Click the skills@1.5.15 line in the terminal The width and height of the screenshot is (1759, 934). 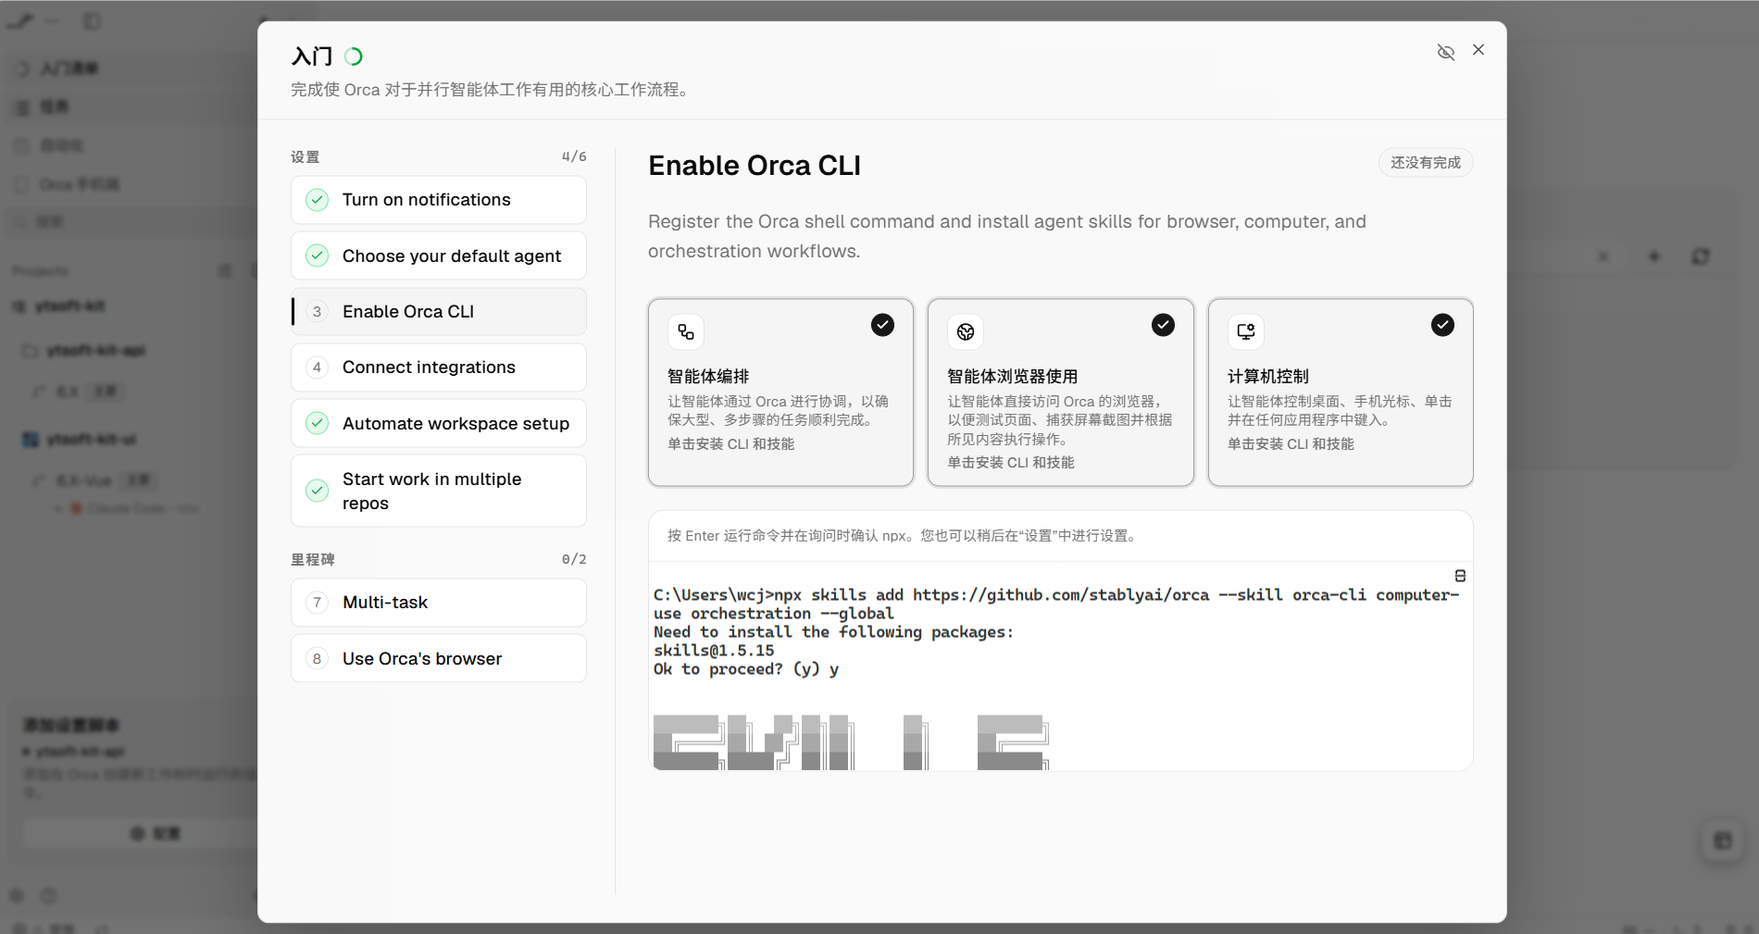click(x=714, y=651)
